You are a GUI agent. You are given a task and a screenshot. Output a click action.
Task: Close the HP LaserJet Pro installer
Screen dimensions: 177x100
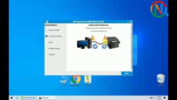[131, 22]
